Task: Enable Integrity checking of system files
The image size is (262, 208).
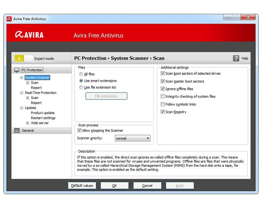Action: click(162, 97)
